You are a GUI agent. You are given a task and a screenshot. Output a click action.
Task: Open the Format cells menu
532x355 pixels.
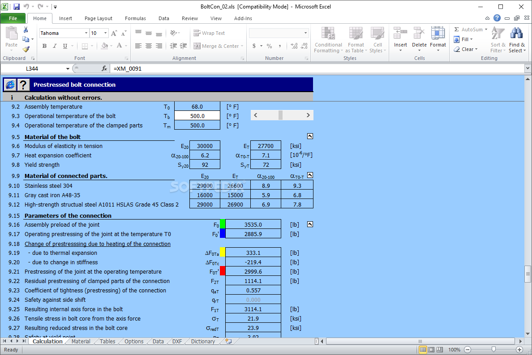tap(438, 40)
